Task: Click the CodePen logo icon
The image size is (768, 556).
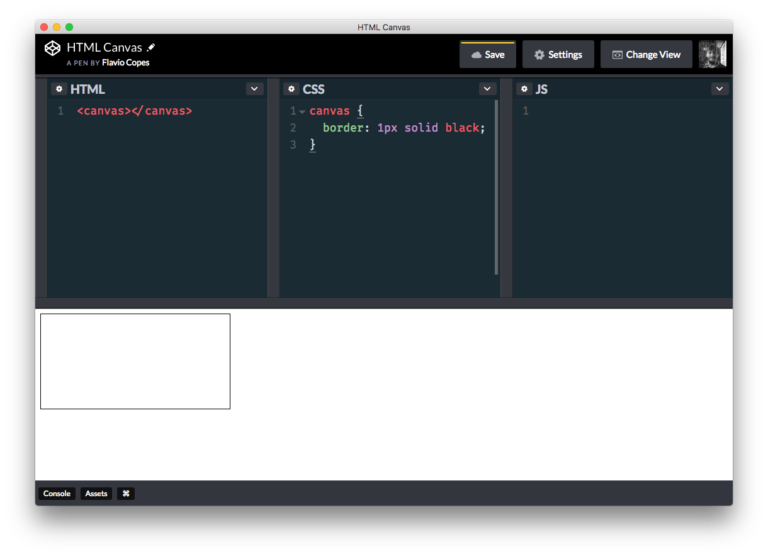Action: click(x=52, y=48)
